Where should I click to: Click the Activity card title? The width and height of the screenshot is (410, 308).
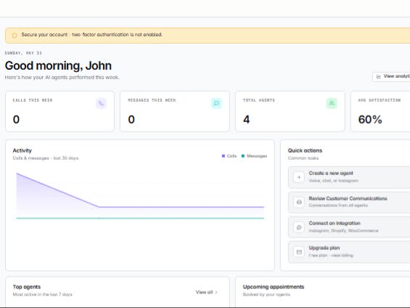tap(22, 150)
